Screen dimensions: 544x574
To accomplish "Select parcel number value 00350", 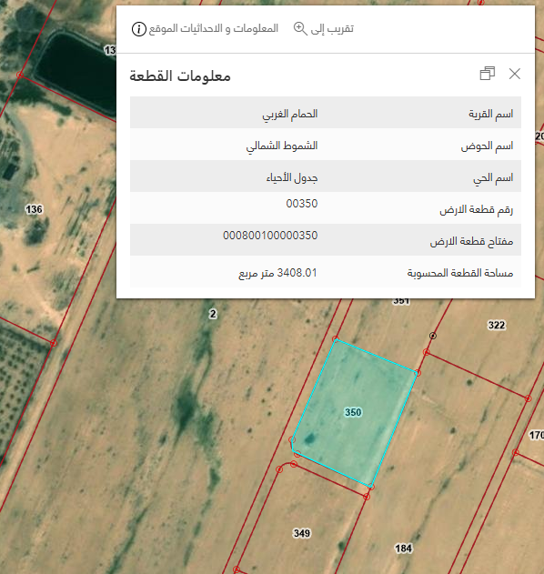I will (302, 203).
